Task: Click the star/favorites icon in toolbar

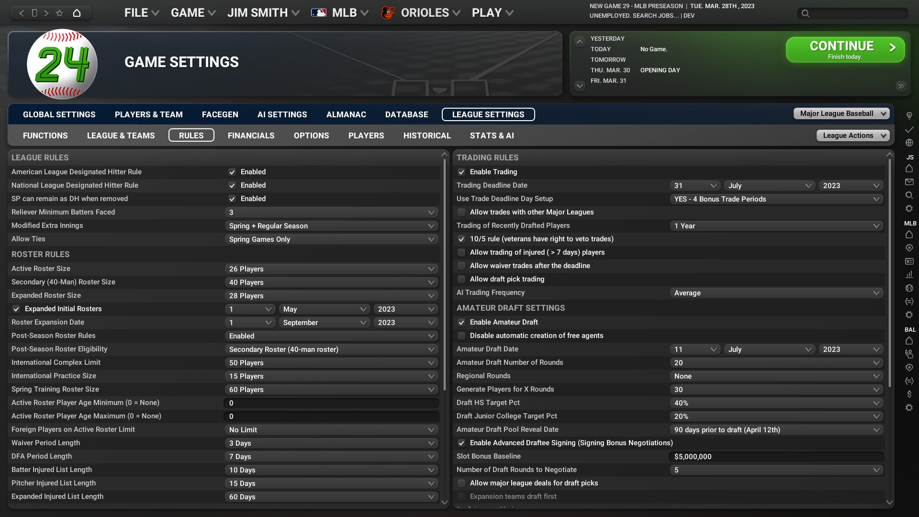Action: [x=60, y=12]
